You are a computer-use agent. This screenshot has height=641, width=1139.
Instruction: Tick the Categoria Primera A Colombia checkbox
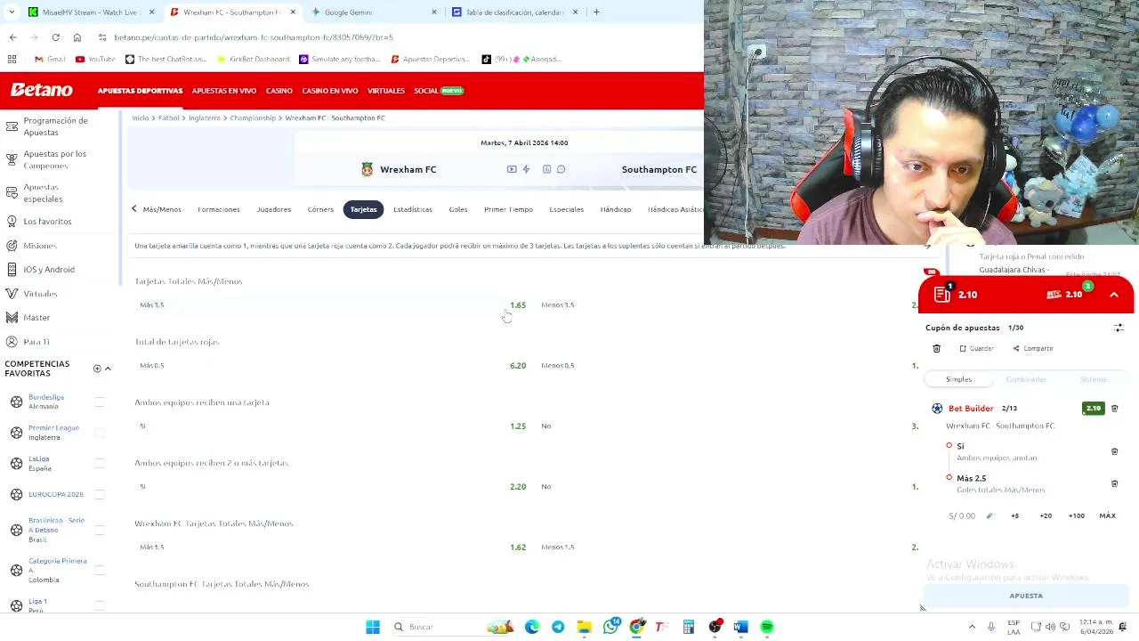100,570
